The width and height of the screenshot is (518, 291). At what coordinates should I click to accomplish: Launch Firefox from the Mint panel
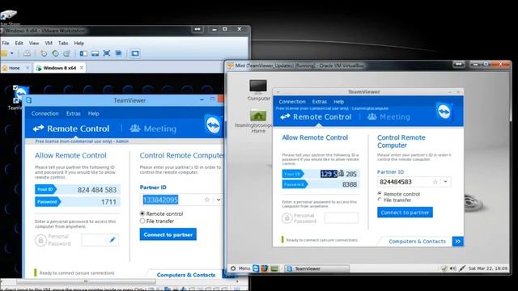click(265, 268)
